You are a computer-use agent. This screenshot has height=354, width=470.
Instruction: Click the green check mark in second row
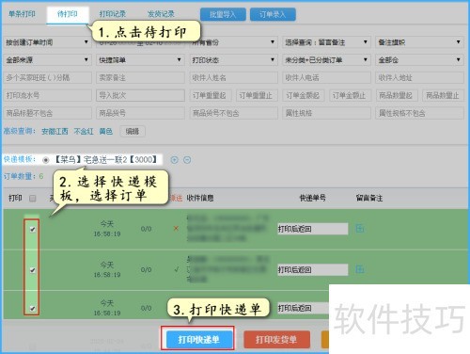click(x=177, y=269)
